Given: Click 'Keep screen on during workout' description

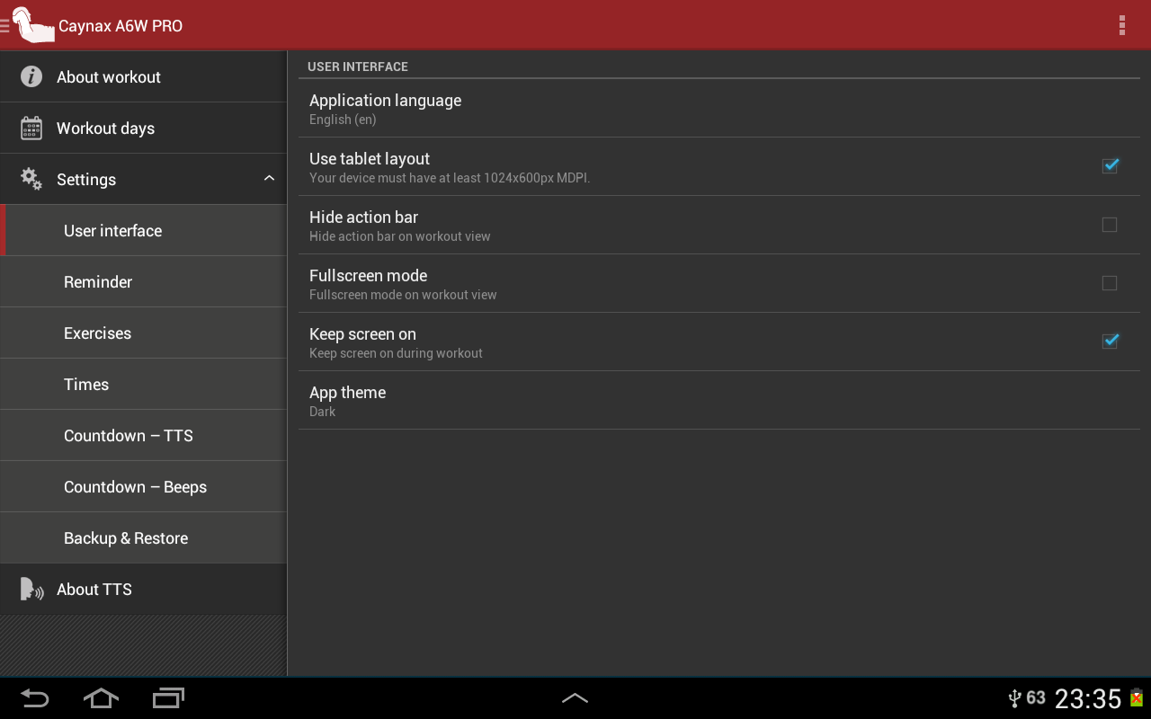Looking at the screenshot, I should click(x=396, y=353).
